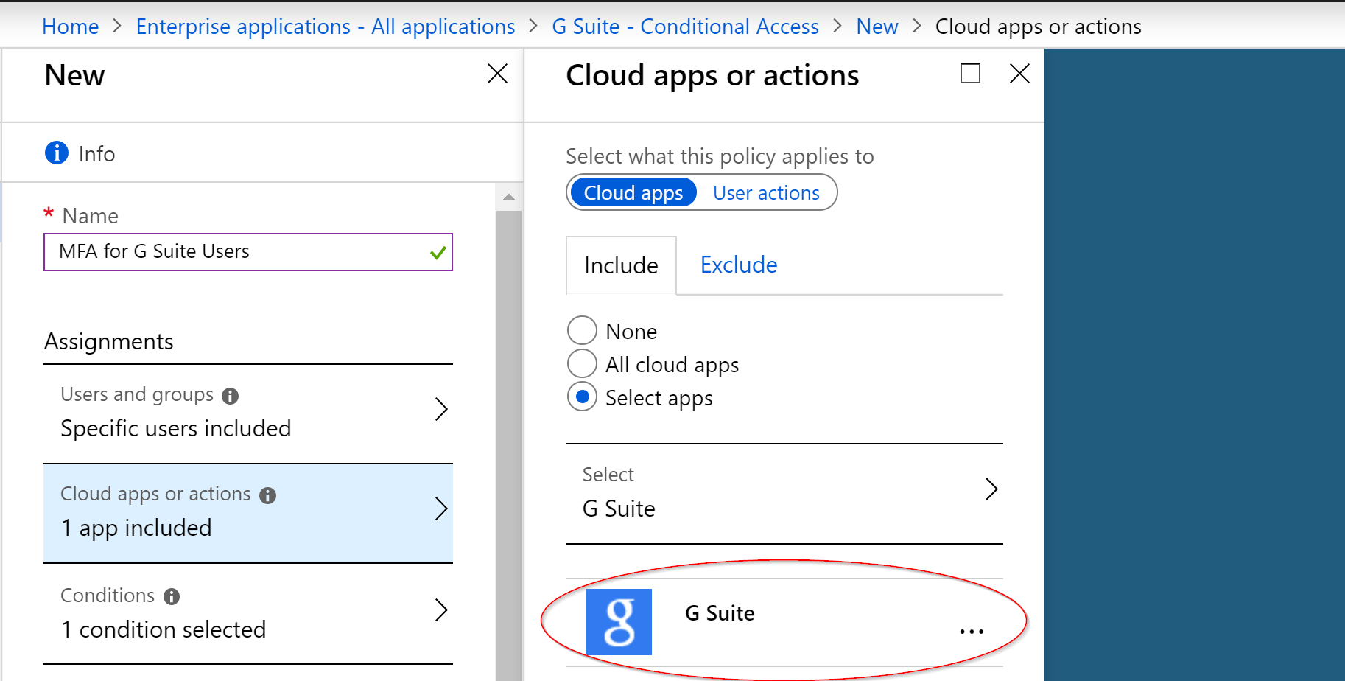Switch to the Exclude tab
The width and height of the screenshot is (1345, 681).
coord(738,265)
